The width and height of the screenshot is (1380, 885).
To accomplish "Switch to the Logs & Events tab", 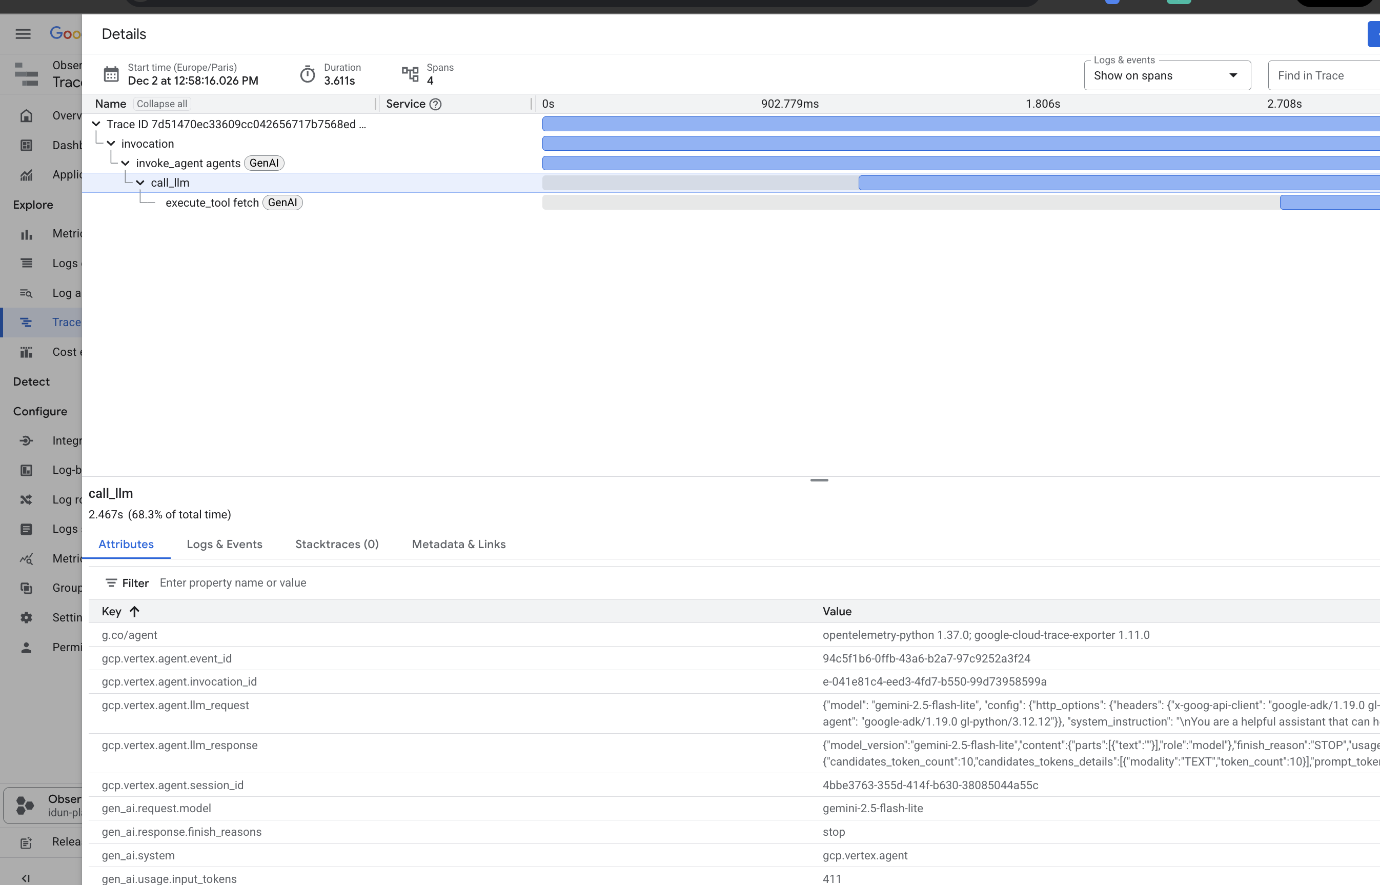I will coord(224,544).
